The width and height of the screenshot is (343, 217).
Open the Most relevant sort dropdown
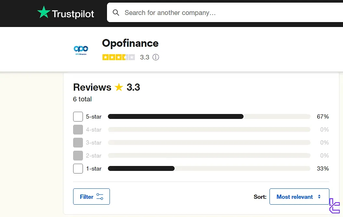click(299, 197)
